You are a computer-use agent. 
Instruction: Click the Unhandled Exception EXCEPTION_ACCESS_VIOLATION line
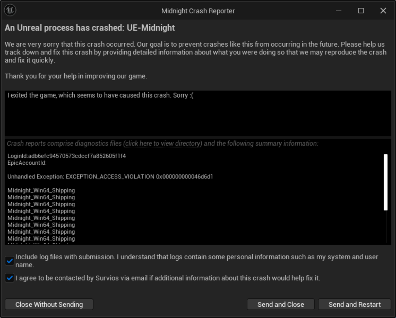(x=110, y=176)
